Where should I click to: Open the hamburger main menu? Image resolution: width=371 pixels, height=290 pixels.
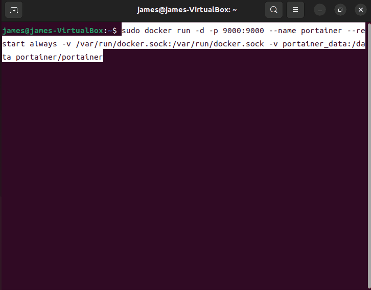click(295, 10)
